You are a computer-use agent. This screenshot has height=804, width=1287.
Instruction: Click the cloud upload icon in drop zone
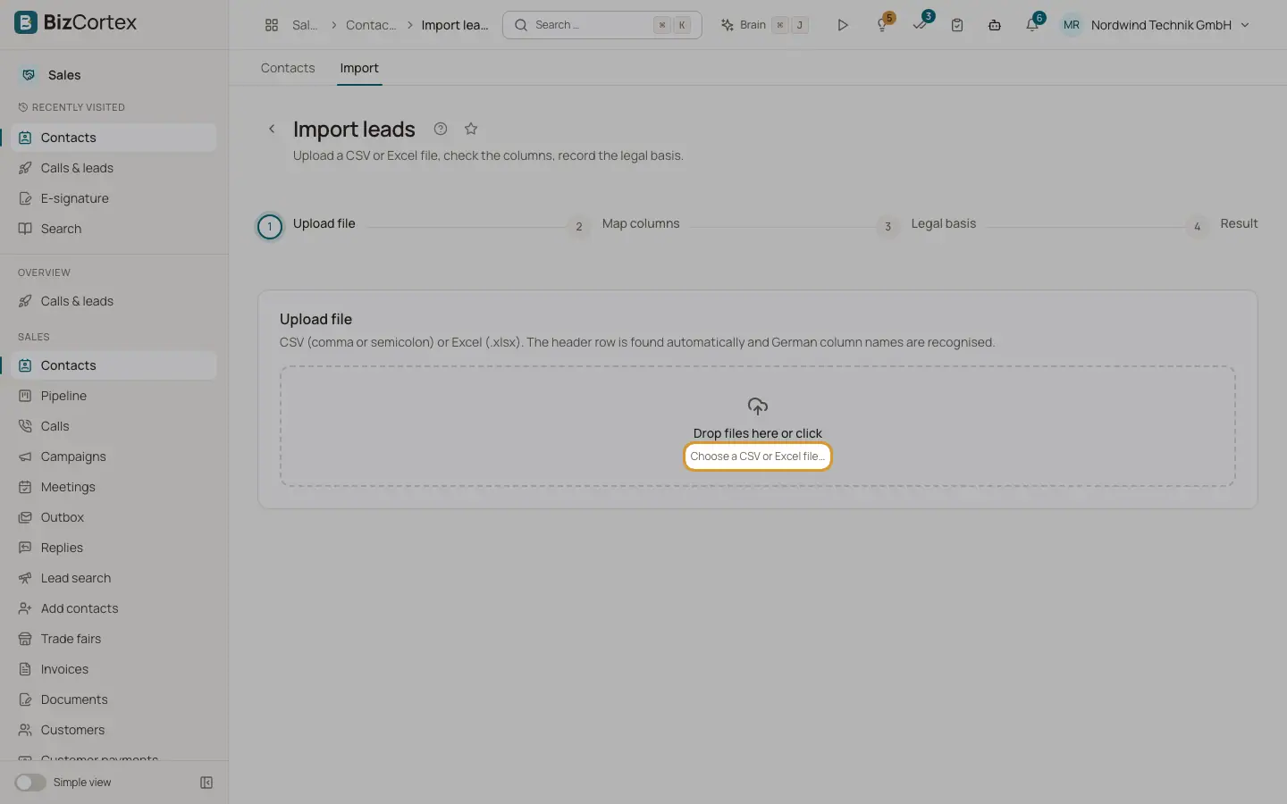pos(758,406)
